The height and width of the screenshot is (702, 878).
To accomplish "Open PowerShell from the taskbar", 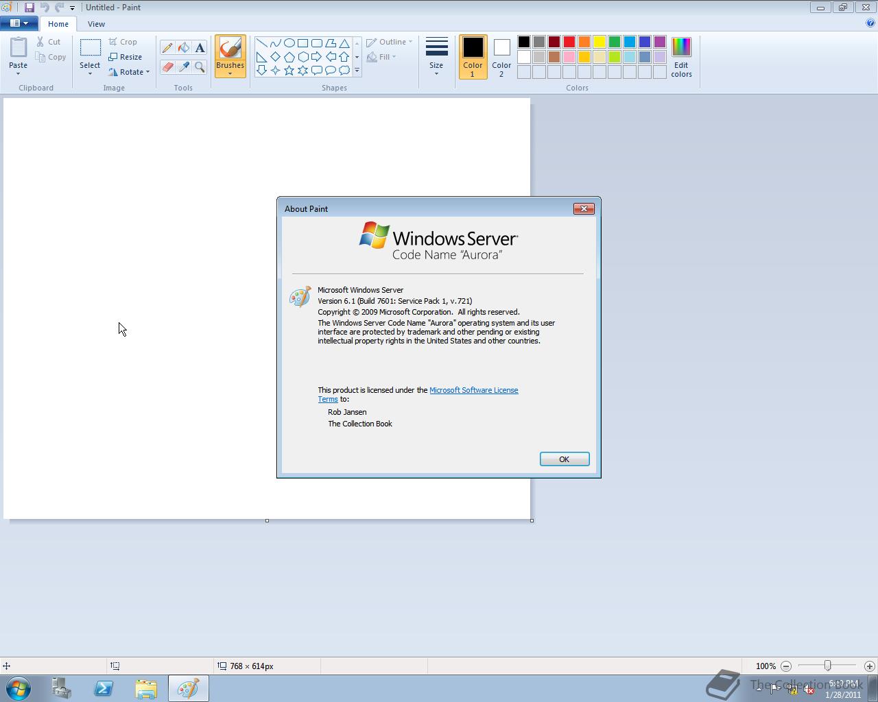I will (x=104, y=688).
